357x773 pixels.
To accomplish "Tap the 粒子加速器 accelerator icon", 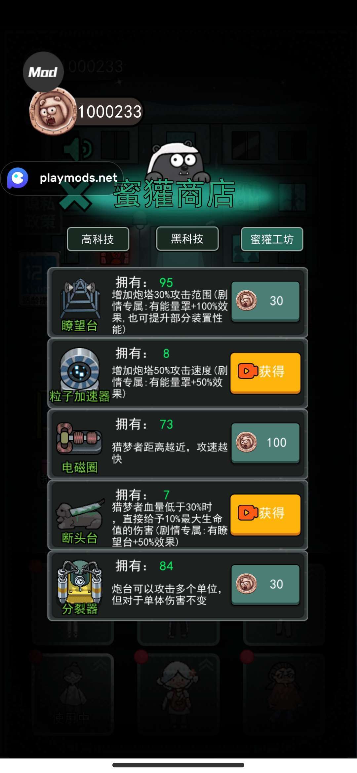I will pos(79,368).
